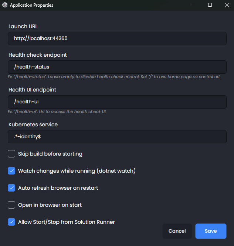Click the Launch URL input field

(x=117, y=39)
